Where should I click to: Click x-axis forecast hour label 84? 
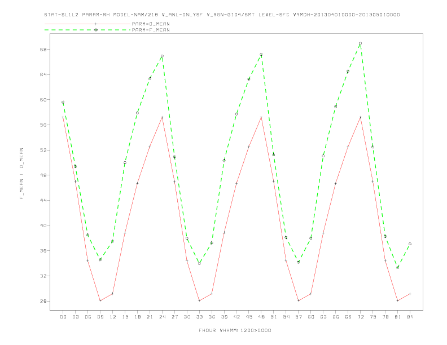pos(410,317)
